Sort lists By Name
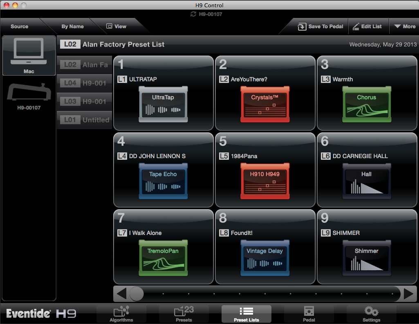419x324 pixels. 72,27
